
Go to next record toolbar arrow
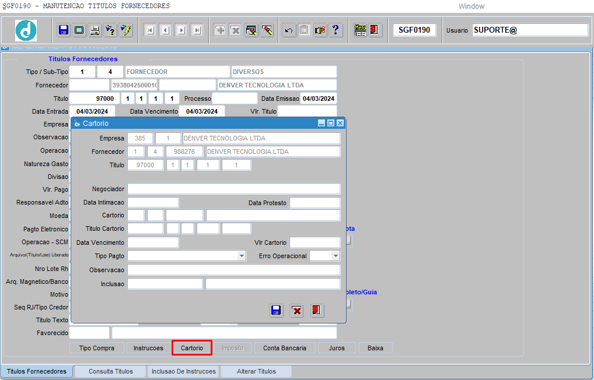click(x=181, y=30)
